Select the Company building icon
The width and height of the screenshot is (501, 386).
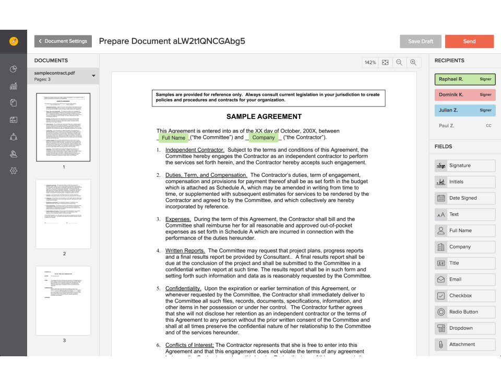pos(441,247)
